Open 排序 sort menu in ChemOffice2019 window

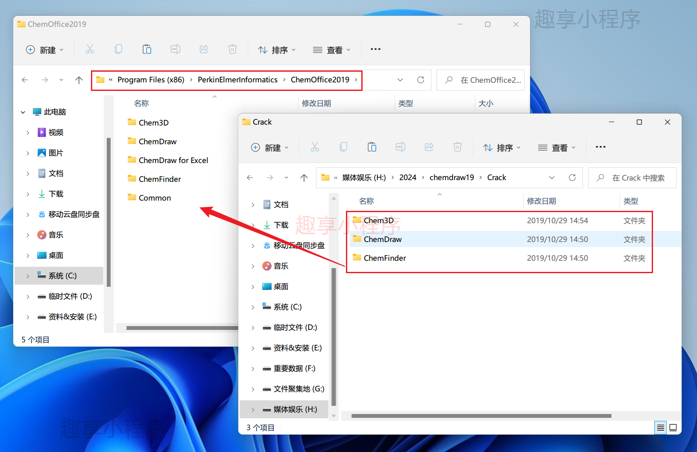tap(277, 50)
